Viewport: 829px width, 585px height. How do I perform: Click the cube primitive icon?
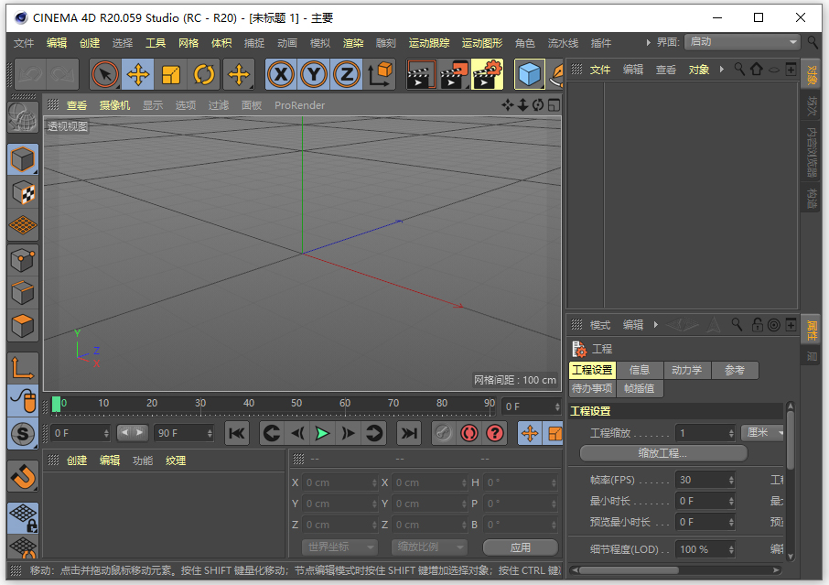coord(531,73)
